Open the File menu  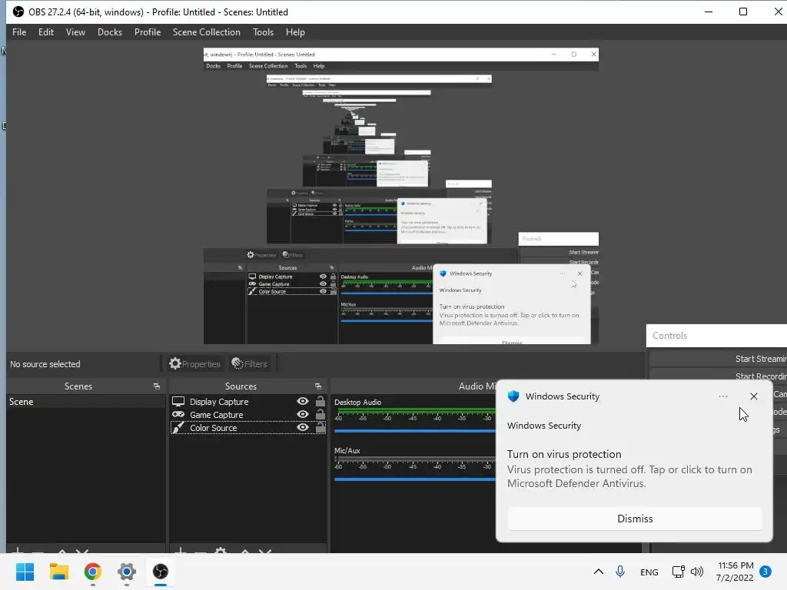point(19,32)
